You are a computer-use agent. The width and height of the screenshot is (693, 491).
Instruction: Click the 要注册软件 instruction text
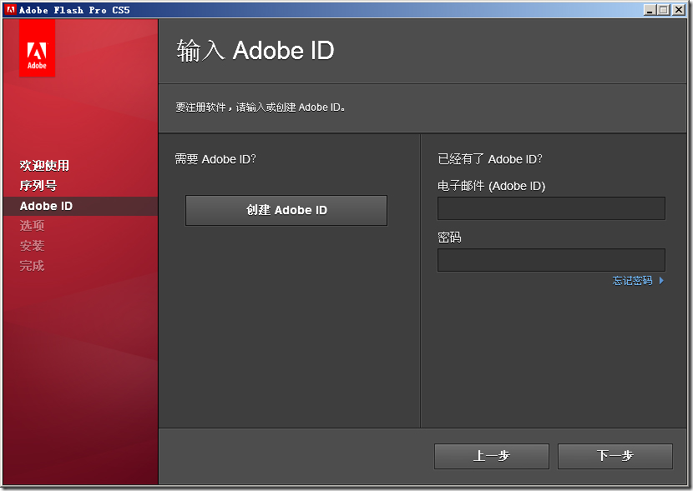coord(260,108)
